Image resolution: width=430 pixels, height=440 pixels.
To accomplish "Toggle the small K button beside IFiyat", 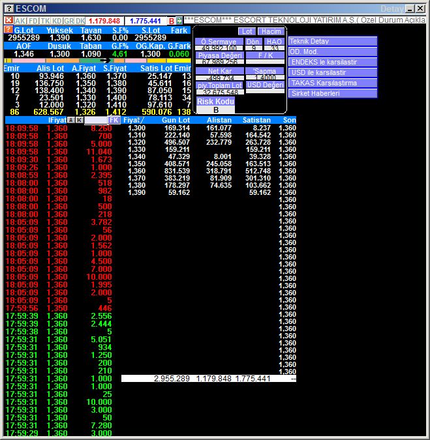I will pos(80,120).
